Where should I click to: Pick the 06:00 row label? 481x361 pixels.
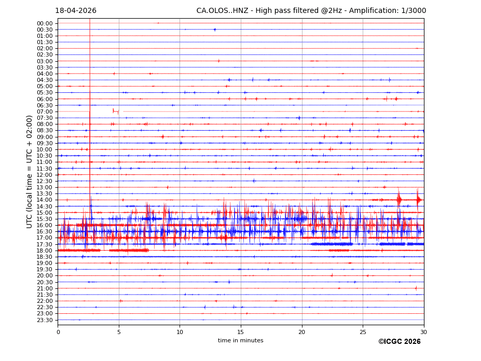pyautogui.click(x=45, y=99)
